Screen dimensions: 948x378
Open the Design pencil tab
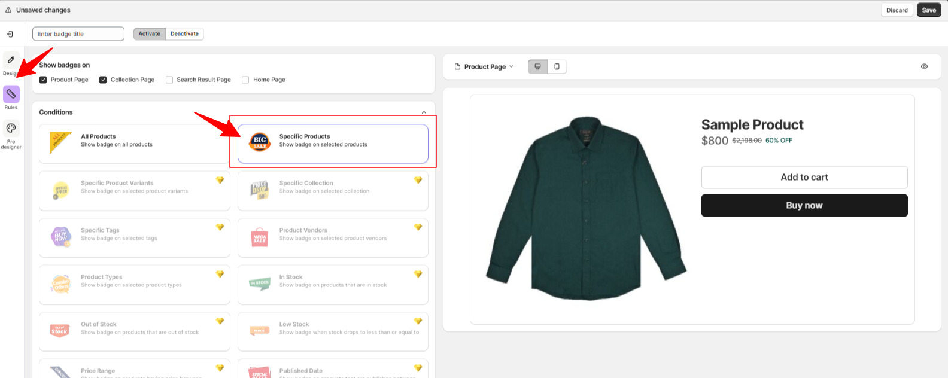point(11,60)
